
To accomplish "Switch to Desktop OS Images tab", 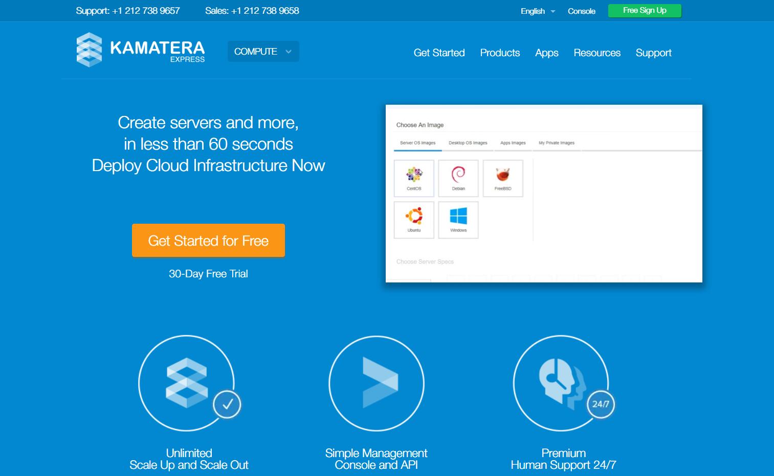I will (x=468, y=143).
